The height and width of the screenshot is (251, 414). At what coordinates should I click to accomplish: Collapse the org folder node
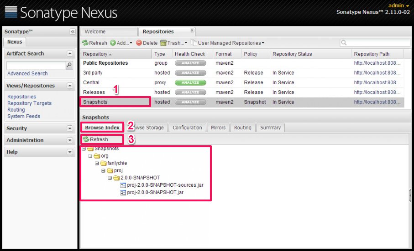pyautogui.click(x=90, y=156)
